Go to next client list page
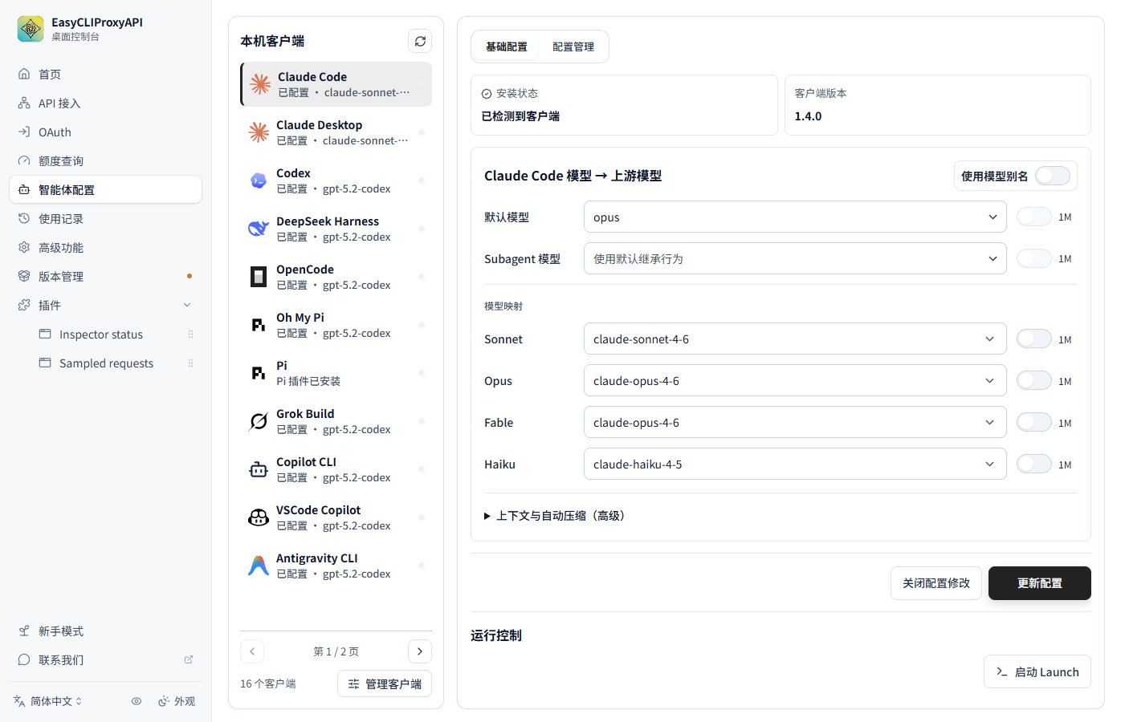 tap(420, 651)
